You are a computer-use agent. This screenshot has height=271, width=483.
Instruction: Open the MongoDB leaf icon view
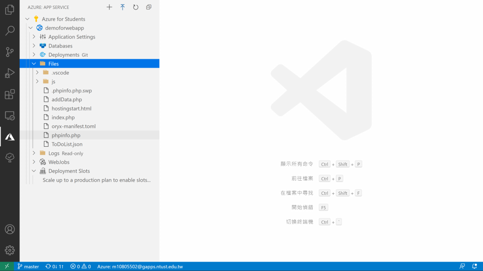point(9,158)
